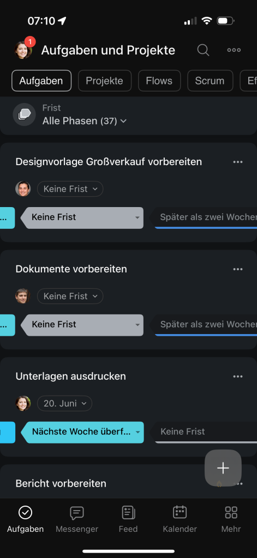Expand the Alle Phasen (37) dropdown
This screenshot has width=257, height=558.
(x=85, y=121)
